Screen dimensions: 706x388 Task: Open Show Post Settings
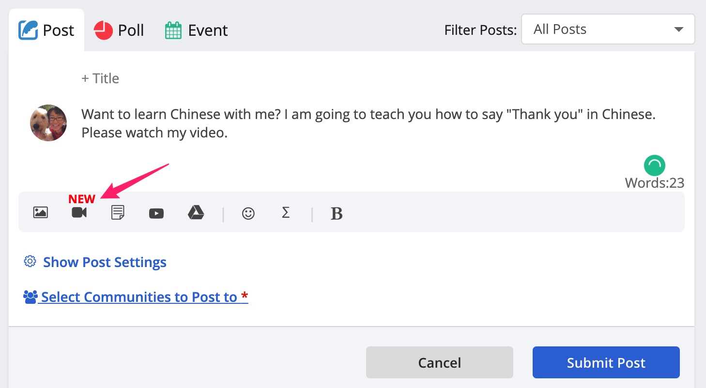point(105,262)
